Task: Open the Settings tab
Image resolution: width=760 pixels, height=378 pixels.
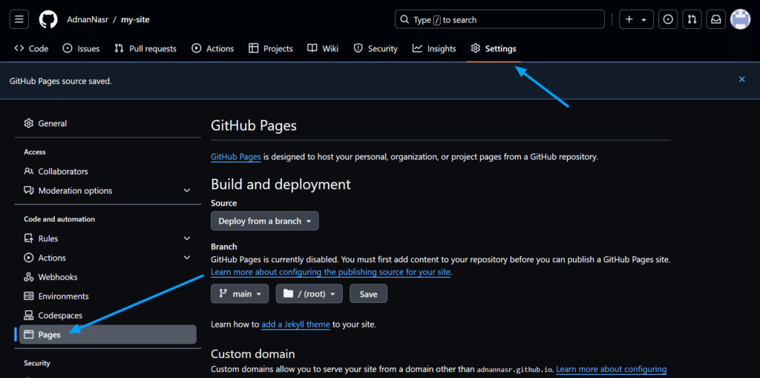Action: 494,48
